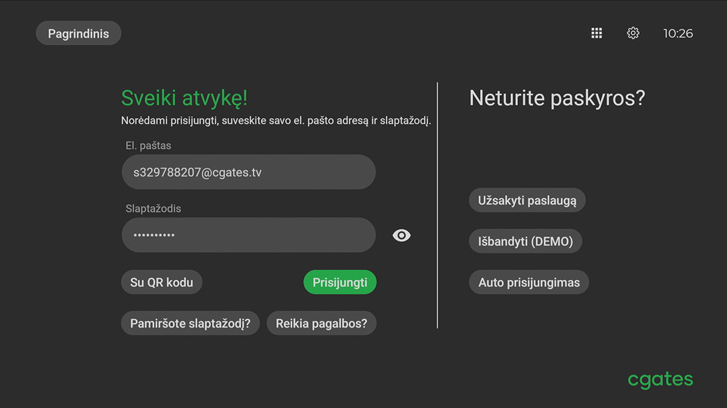Viewport: 727px width, 408px height.
Task: Hide the password using the eye toggle
Action: coord(402,235)
